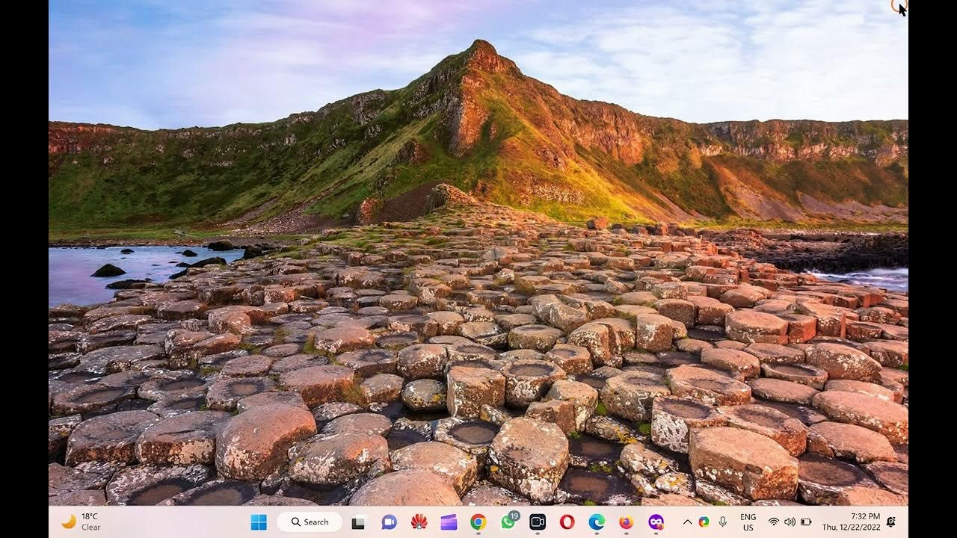Open WhatsApp with 19 unread badge
The width and height of the screenshot is (957, 538).
pos(508,522)
